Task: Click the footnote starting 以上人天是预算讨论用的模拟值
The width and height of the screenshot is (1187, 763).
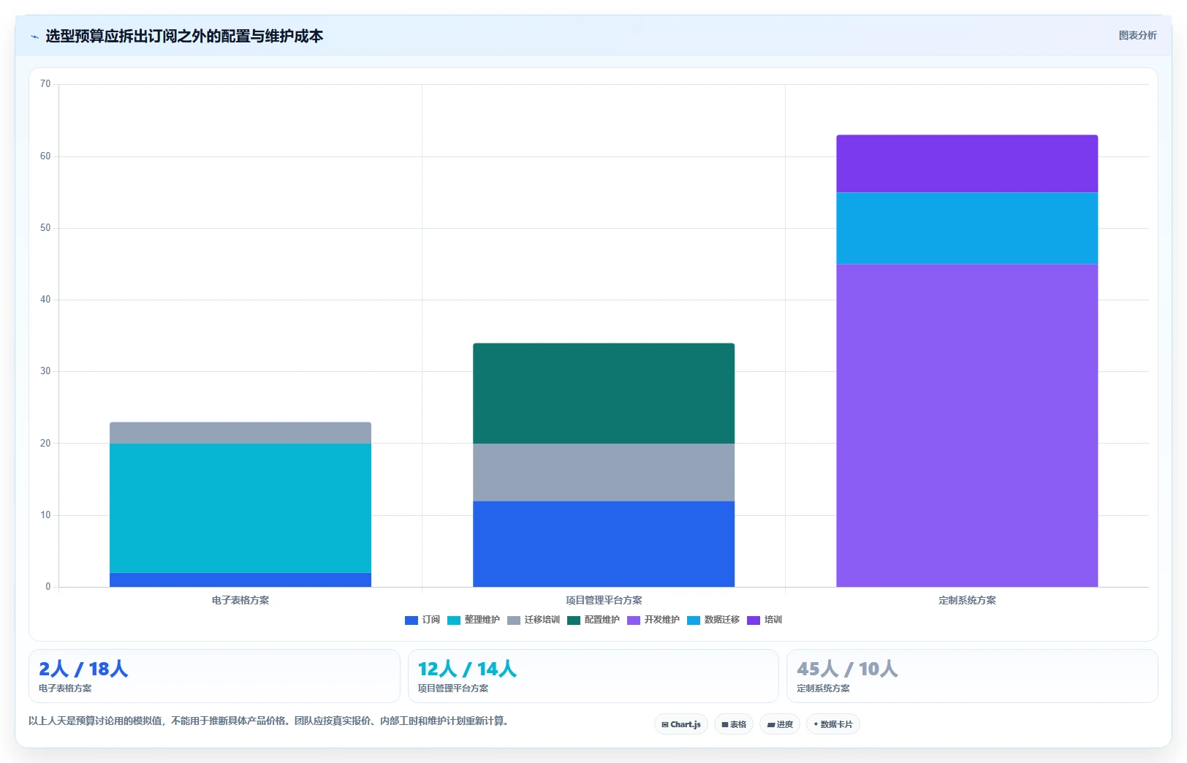Action: click(268, 721)
